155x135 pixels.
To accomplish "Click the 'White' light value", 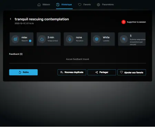I will [x=106, y=37].
